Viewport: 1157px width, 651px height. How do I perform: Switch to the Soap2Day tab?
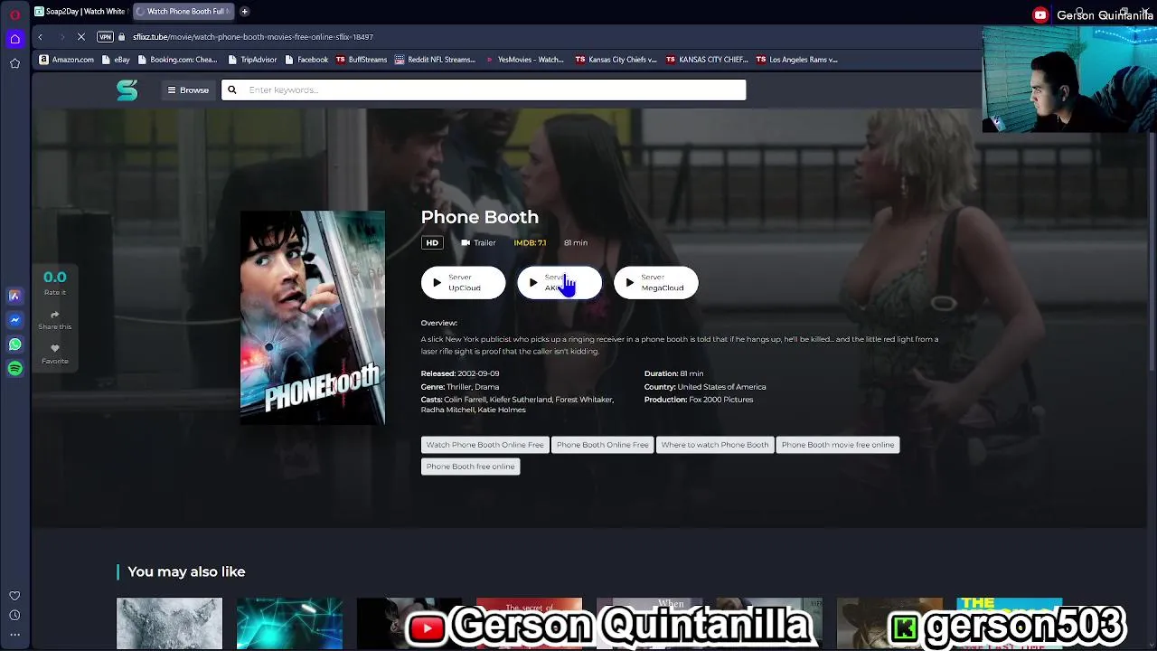point(80,11)
